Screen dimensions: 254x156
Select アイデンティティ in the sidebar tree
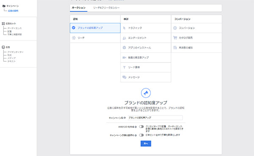click(15, 52)
